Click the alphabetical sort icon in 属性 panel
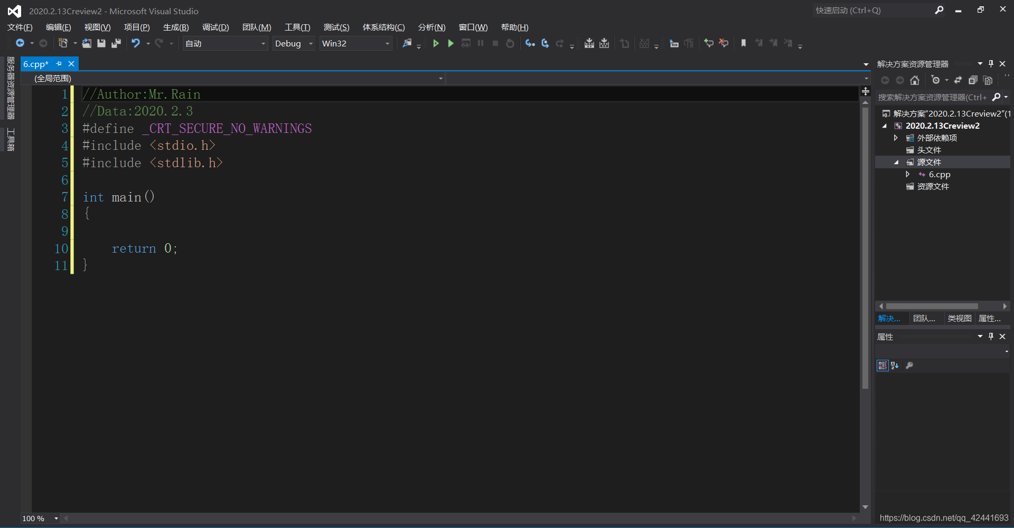 895,366
